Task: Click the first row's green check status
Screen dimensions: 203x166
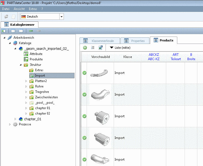Action: [x=84, y=73]
